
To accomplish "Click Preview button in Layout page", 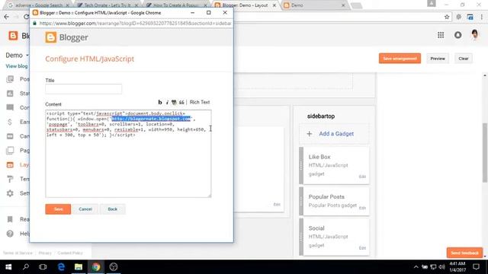I will point(438,59).
